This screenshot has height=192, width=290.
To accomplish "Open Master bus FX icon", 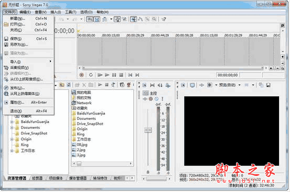I will (145, 99).
